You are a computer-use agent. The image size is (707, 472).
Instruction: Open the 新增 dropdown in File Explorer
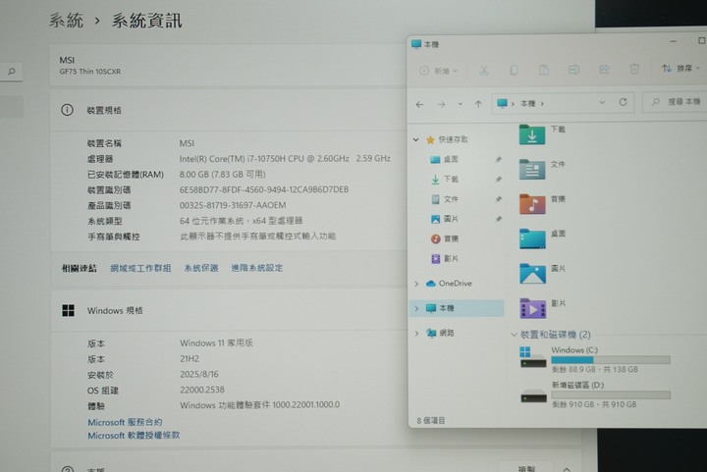[438, 71]
